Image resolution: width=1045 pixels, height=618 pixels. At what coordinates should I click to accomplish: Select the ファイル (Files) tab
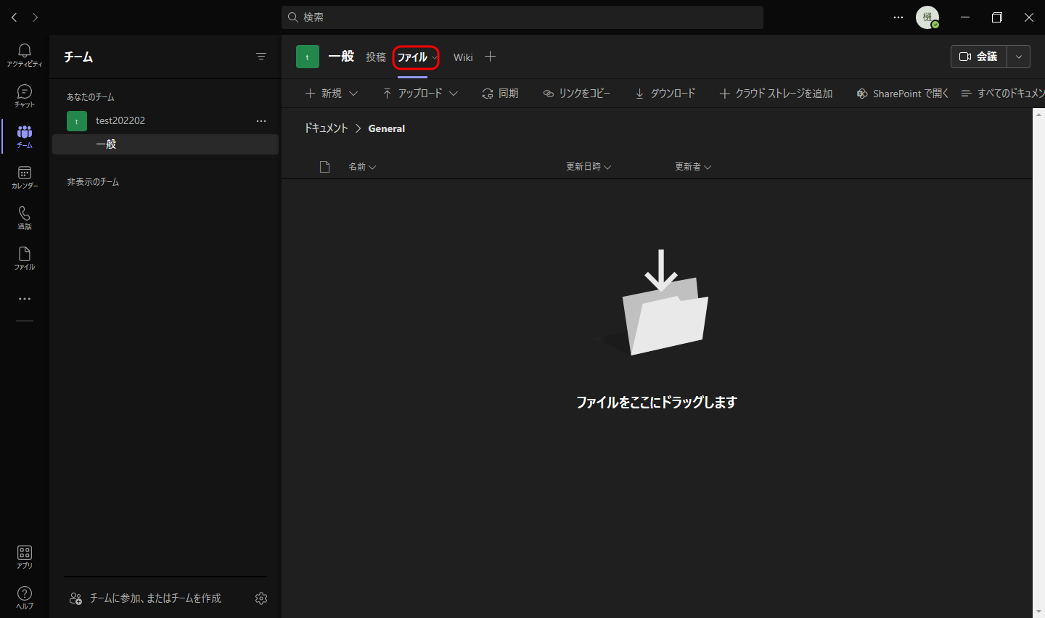[412, 57]
